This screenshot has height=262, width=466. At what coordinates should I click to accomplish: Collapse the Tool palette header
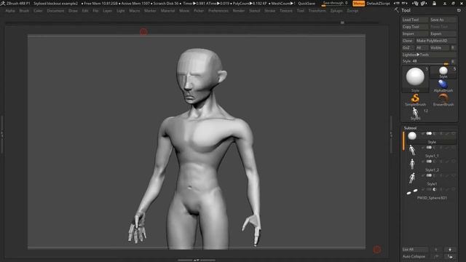[x=406, y=10]
